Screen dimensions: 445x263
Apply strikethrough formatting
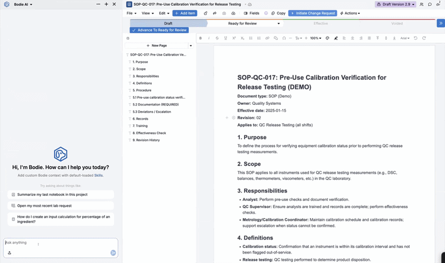tap(217, 38)
